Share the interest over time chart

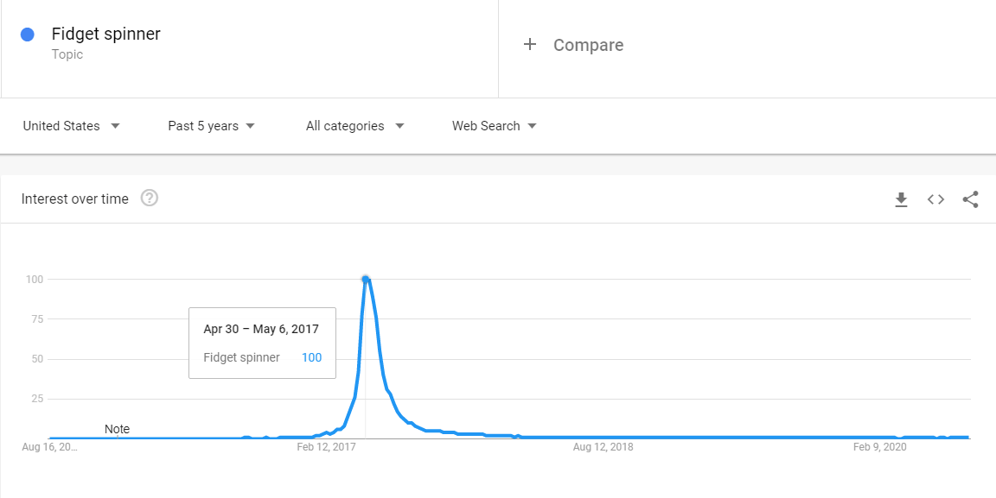click(970, 200)
